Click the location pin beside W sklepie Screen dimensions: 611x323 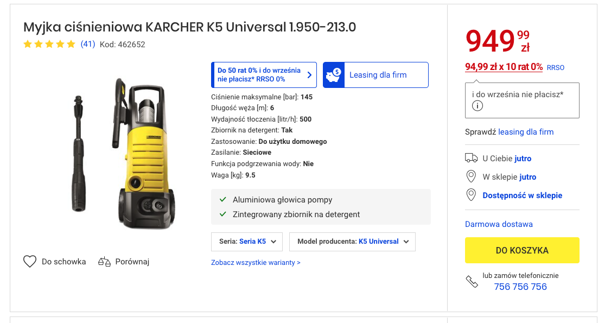point(472,177)
